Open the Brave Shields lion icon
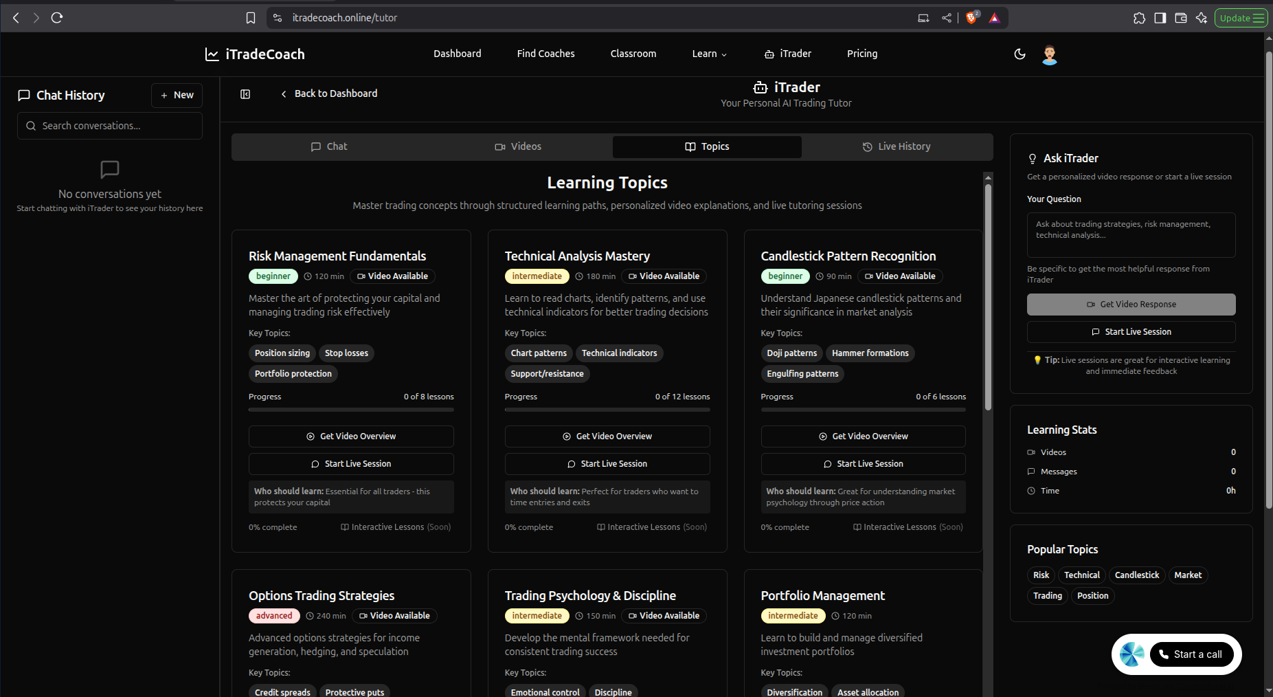The width and height of the screenshot is (1273, 697). click(x=971, y=18)
